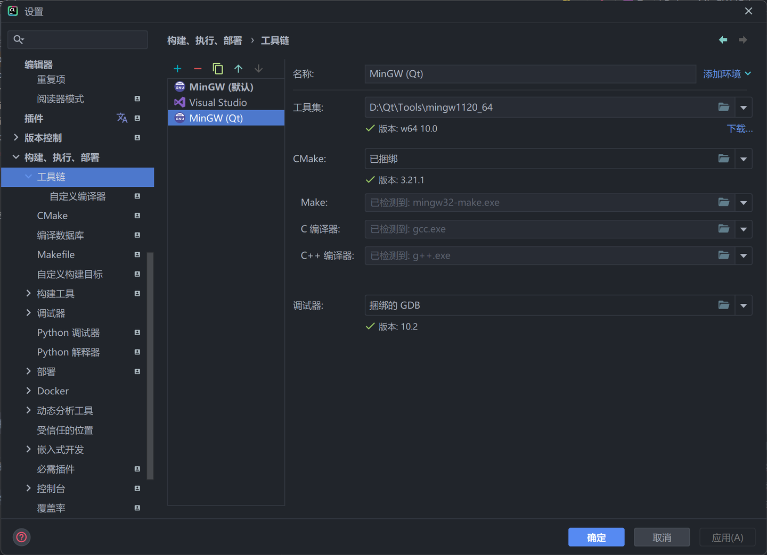
Task: Browse for a 调试器 path via folder icon
Action: click(724, 305)
